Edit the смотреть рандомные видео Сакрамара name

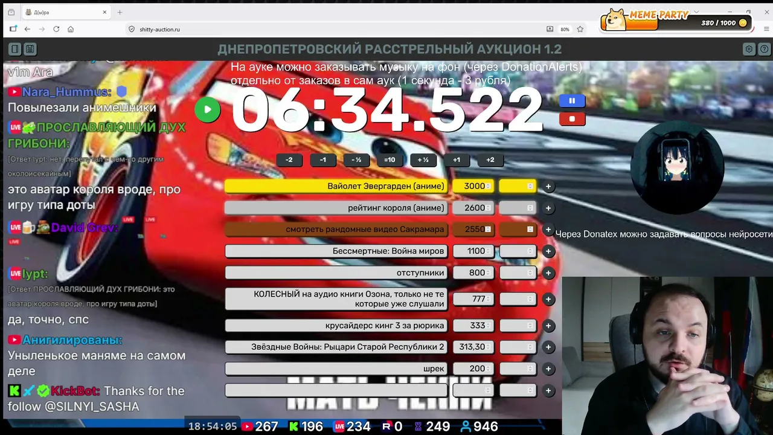(x=336, y=230)
